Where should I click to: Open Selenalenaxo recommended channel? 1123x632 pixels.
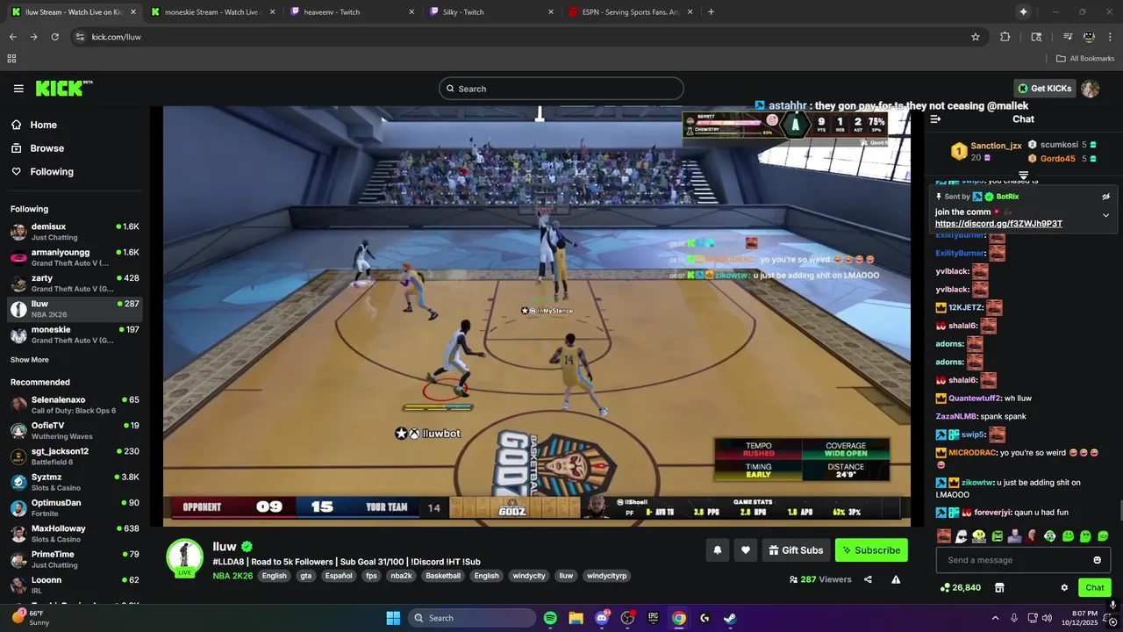click(75, 405)
